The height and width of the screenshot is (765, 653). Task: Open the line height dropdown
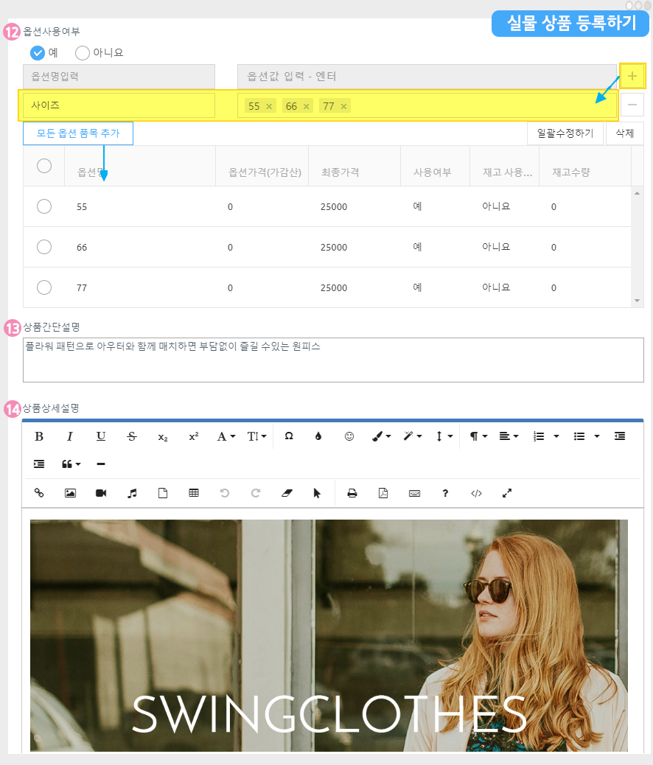tap(444, 436)
